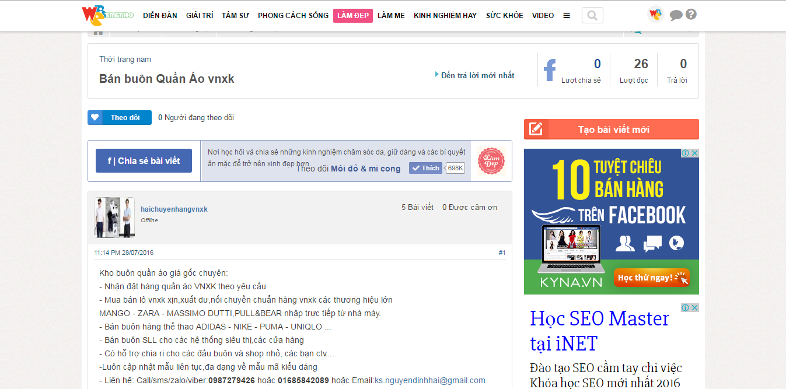This screenshot has width=786, height=389.
Task: Select the LÀM ĐẸP menu item
Action: [352, 16]
